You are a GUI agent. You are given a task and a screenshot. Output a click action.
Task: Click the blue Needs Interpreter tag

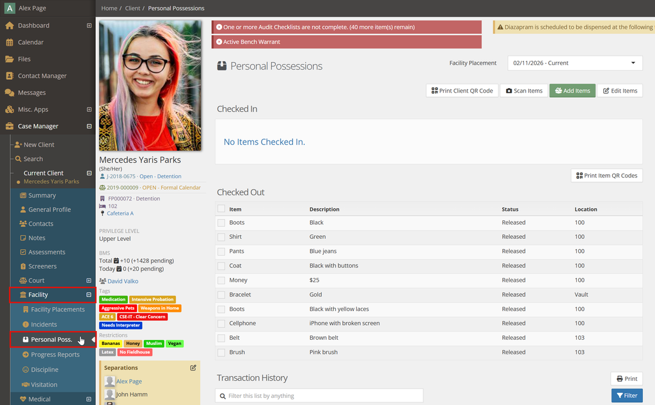click(121, 325)
